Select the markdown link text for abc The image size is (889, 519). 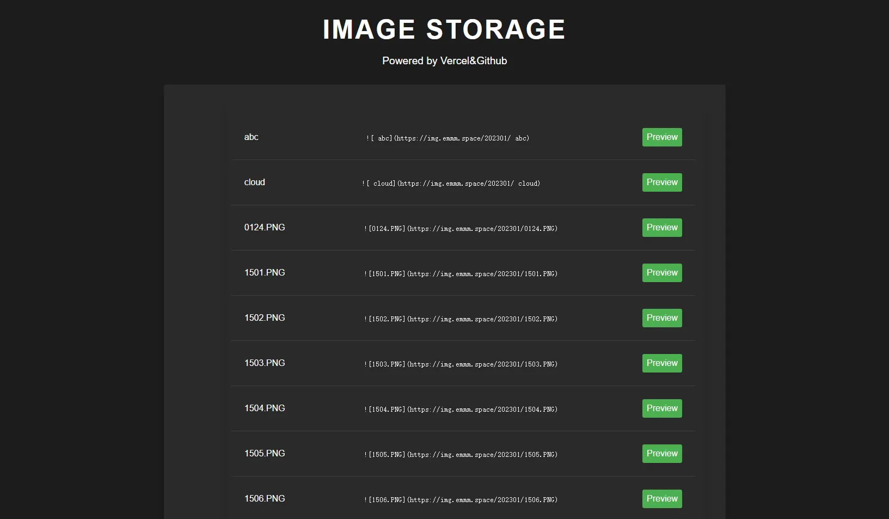pos(447,138)
